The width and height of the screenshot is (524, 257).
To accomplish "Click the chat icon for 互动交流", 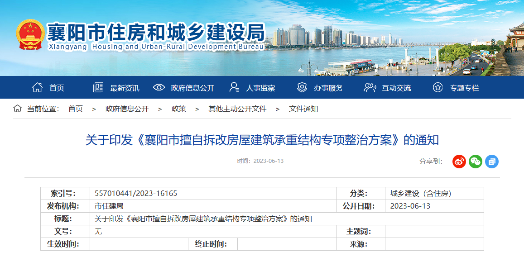I will [370, 87].
